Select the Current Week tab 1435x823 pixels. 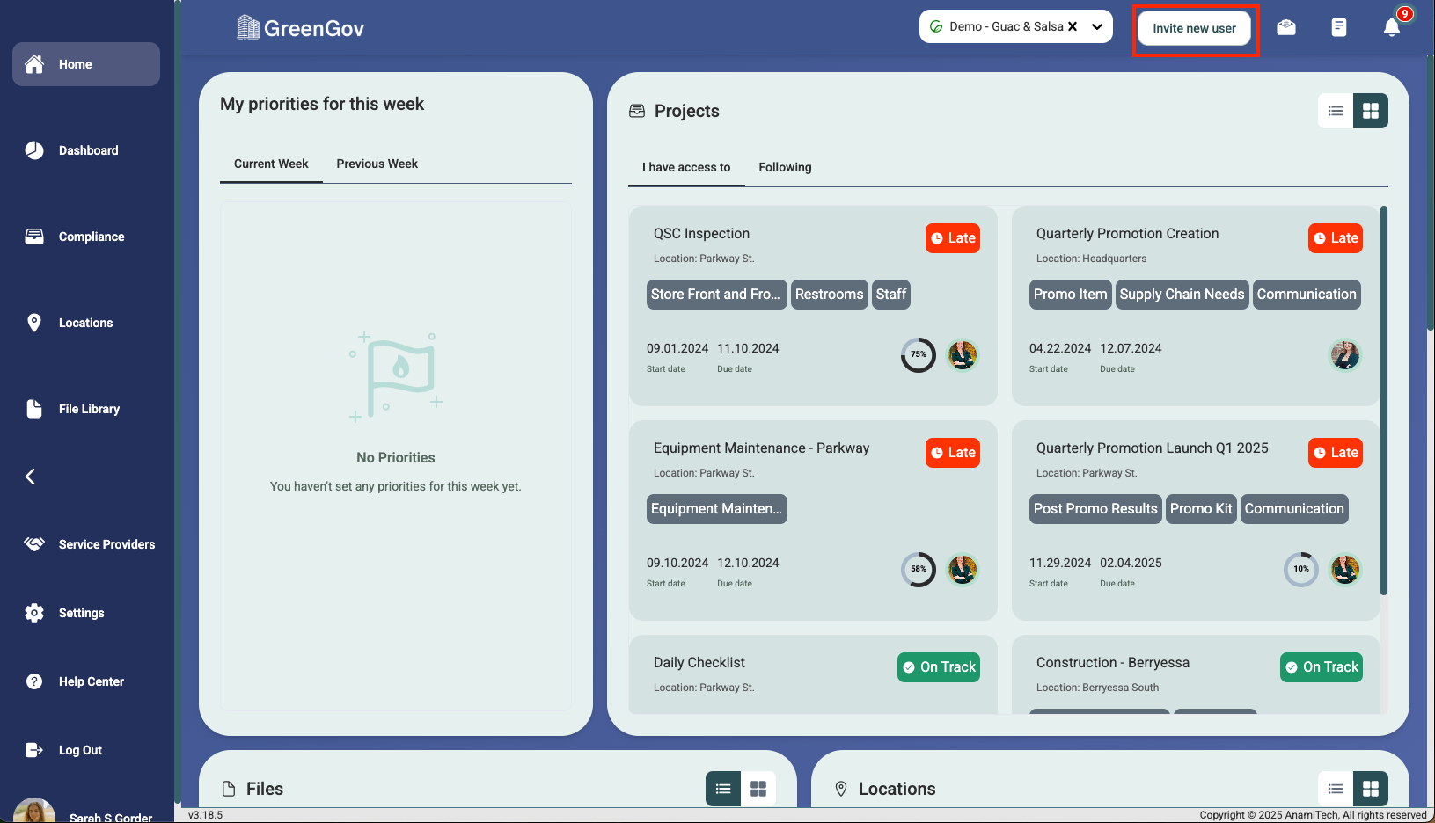click(271, 164)
